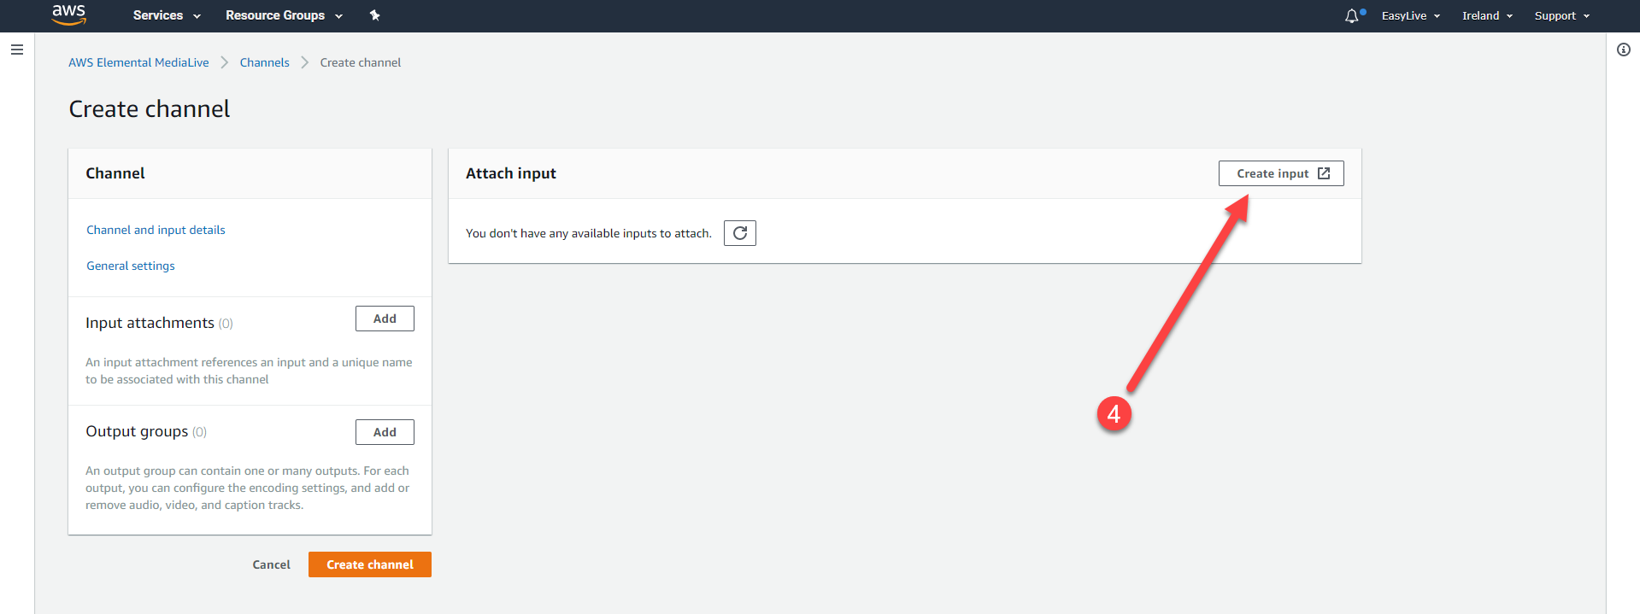Click the Output groups heading
The height and width of the screenshot is (614, 1640).
(137, 431)
